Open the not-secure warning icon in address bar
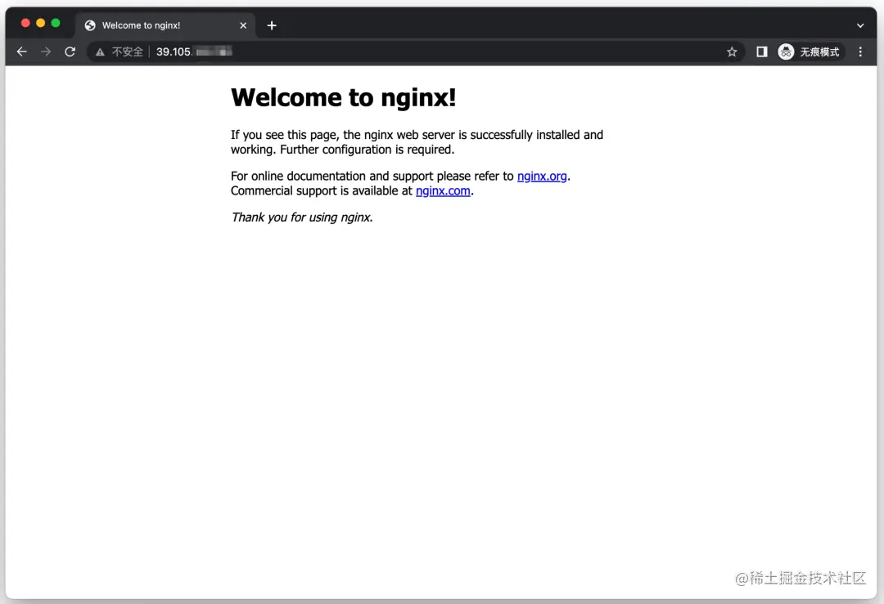Screen dimensions: 884x604 [100, 52]
